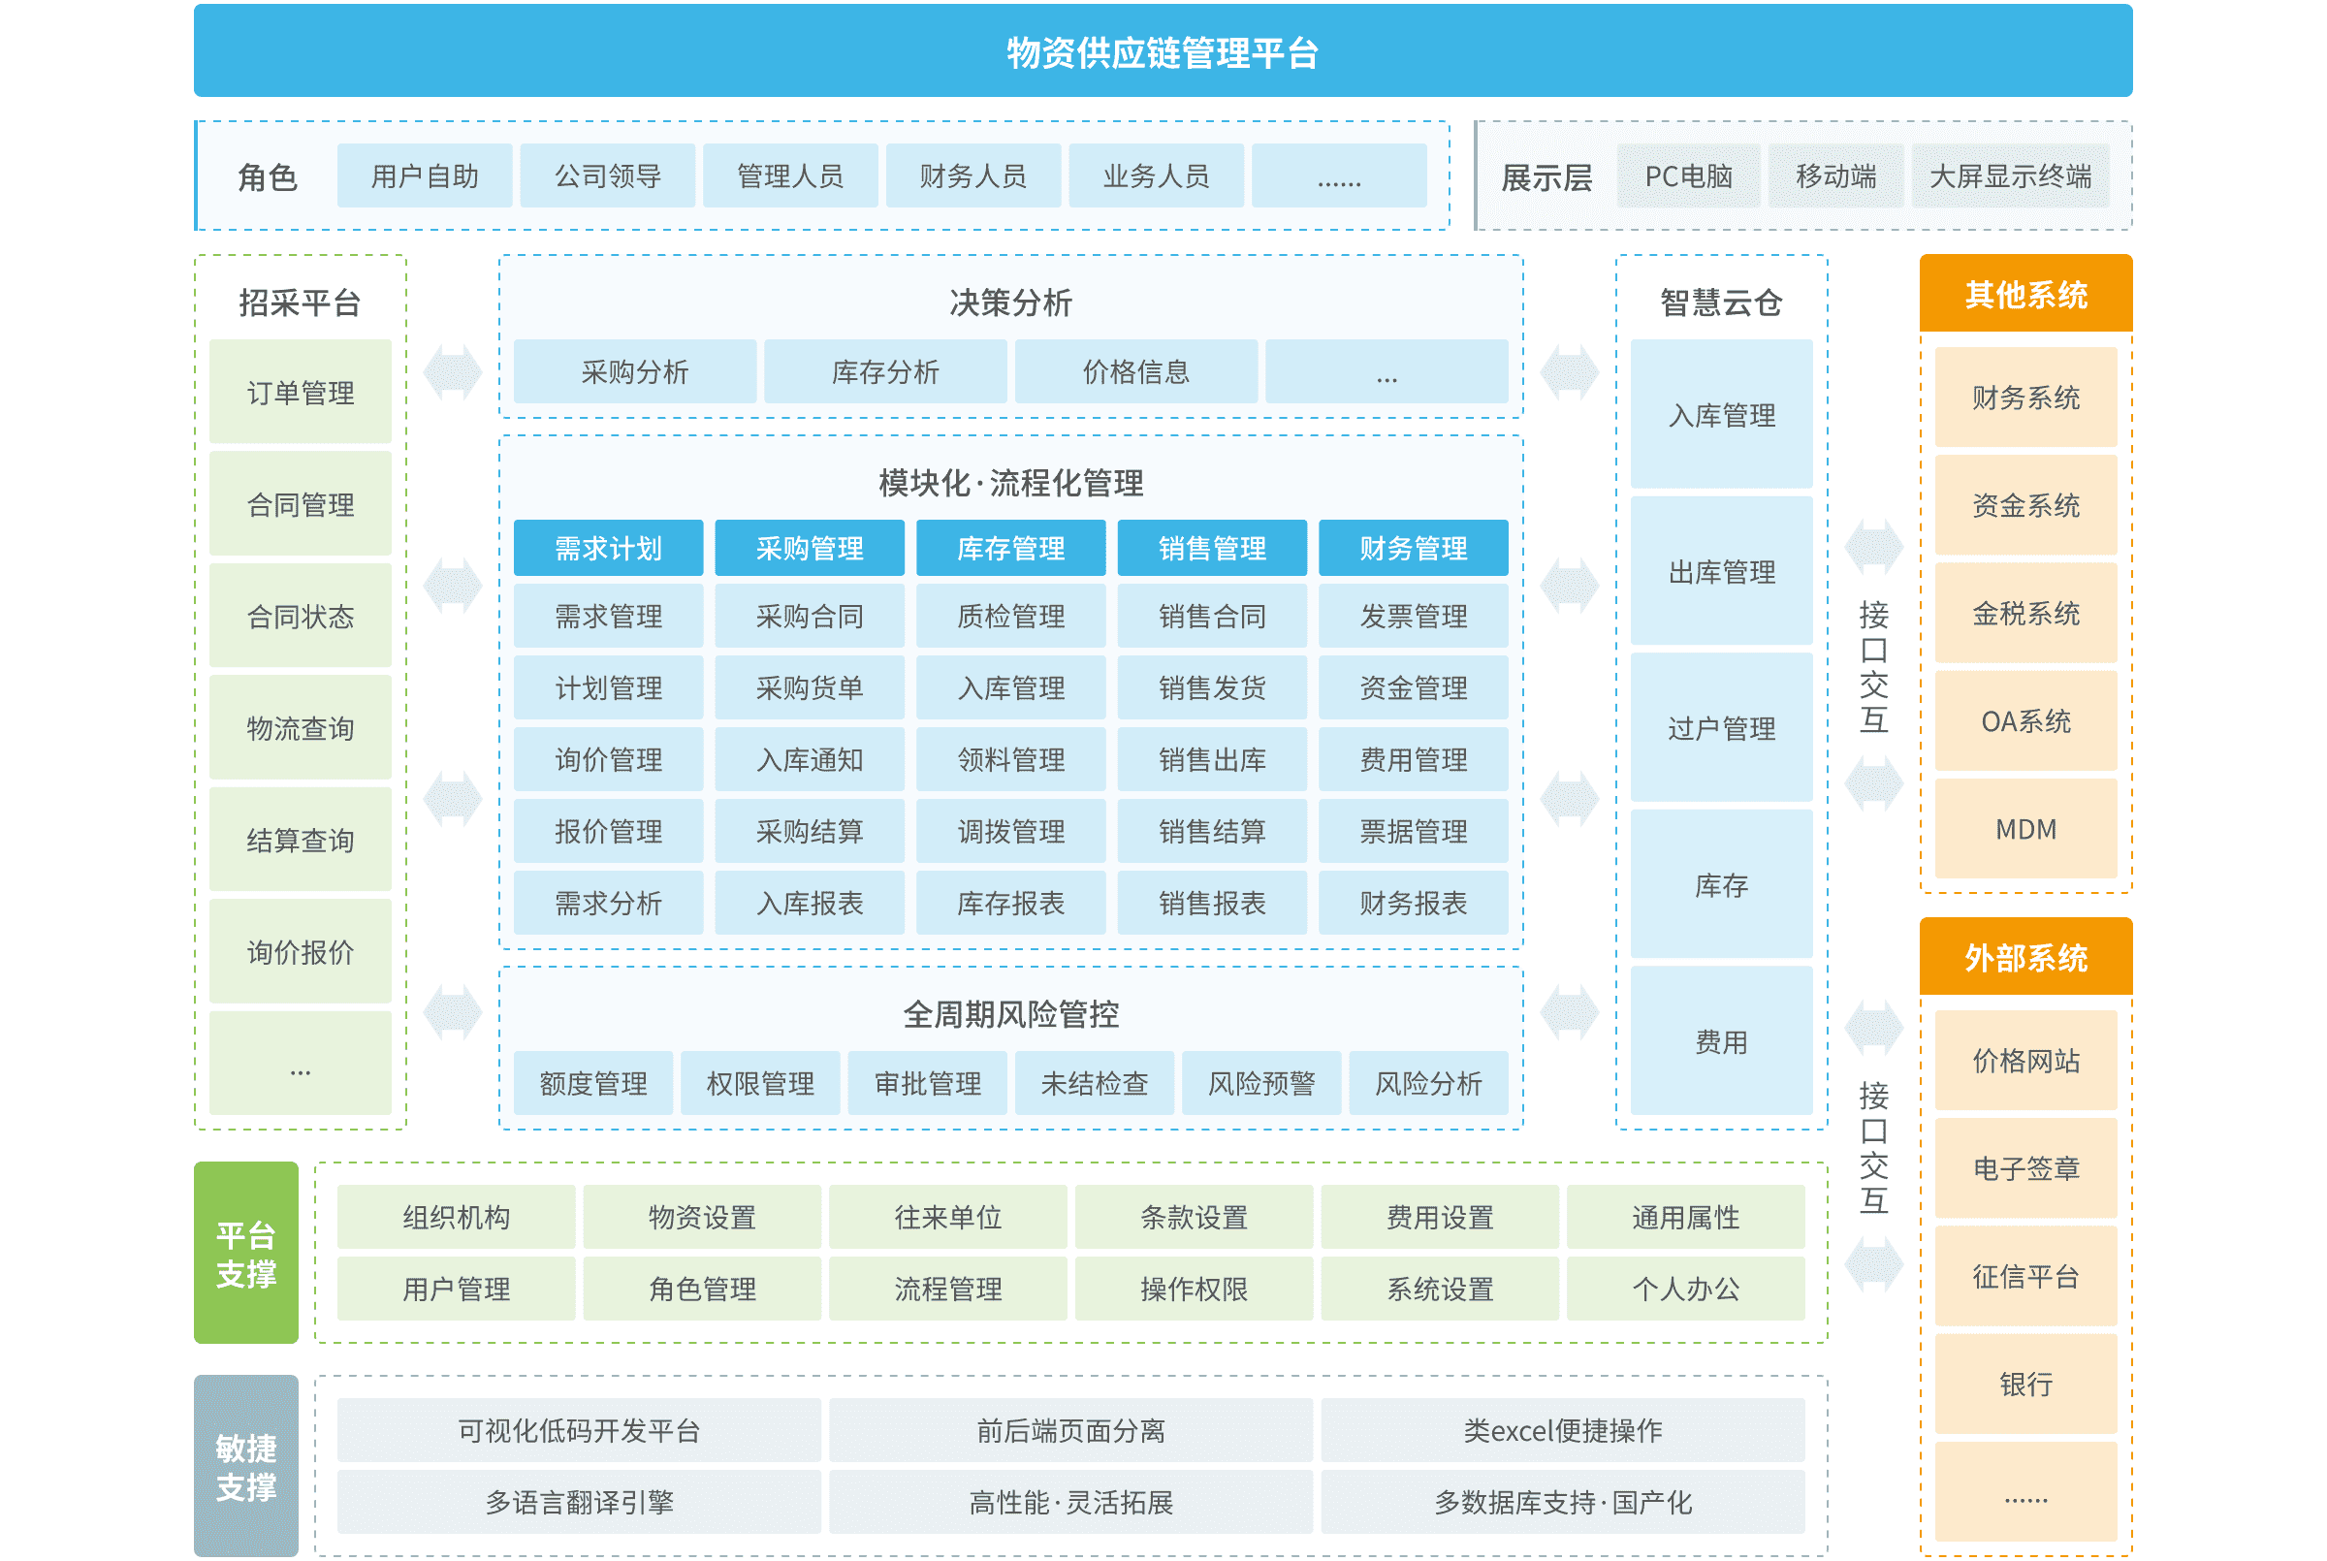The width and height of the screenshot is (2327, 1561).
Task: Select the 可视化低码开发平台 box
Action: 578,1429
